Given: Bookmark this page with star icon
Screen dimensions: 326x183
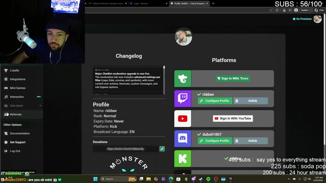Looking at the screenshot, I should coord(271,10).
